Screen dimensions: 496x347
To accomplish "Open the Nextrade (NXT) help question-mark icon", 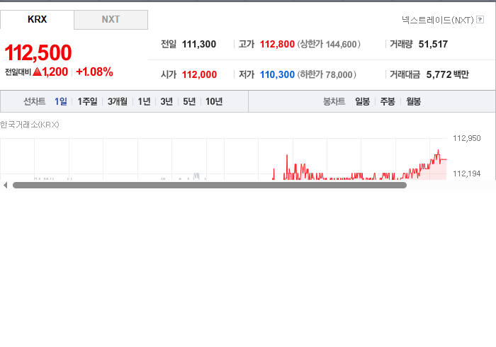I will pyautogui.click(x=480, y=20).
